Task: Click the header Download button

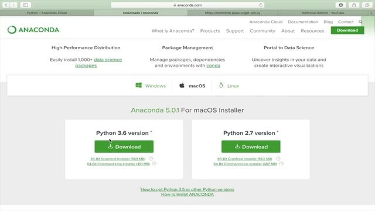Action: click(347, 30)
